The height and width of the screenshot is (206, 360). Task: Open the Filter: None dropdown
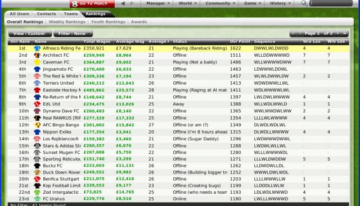73,34
